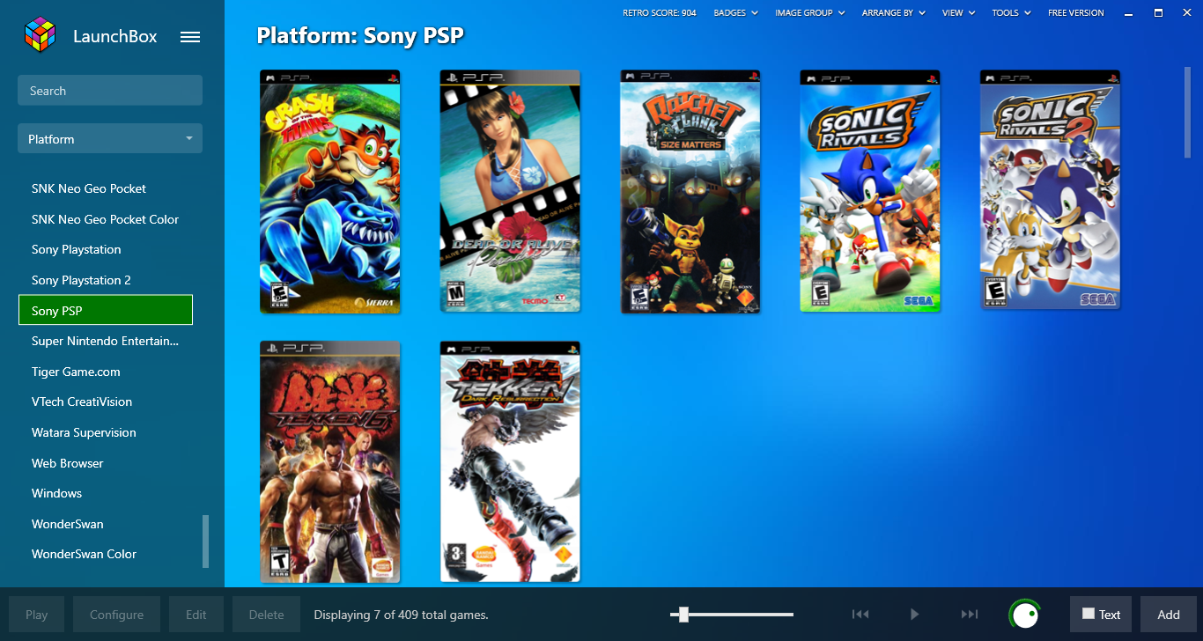This screenshot has width=1203, height=641.
Task: Open the View menu
Action: click(x=958, y=13)
